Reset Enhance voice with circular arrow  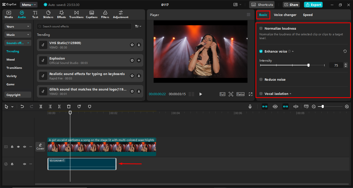(345, 51)
